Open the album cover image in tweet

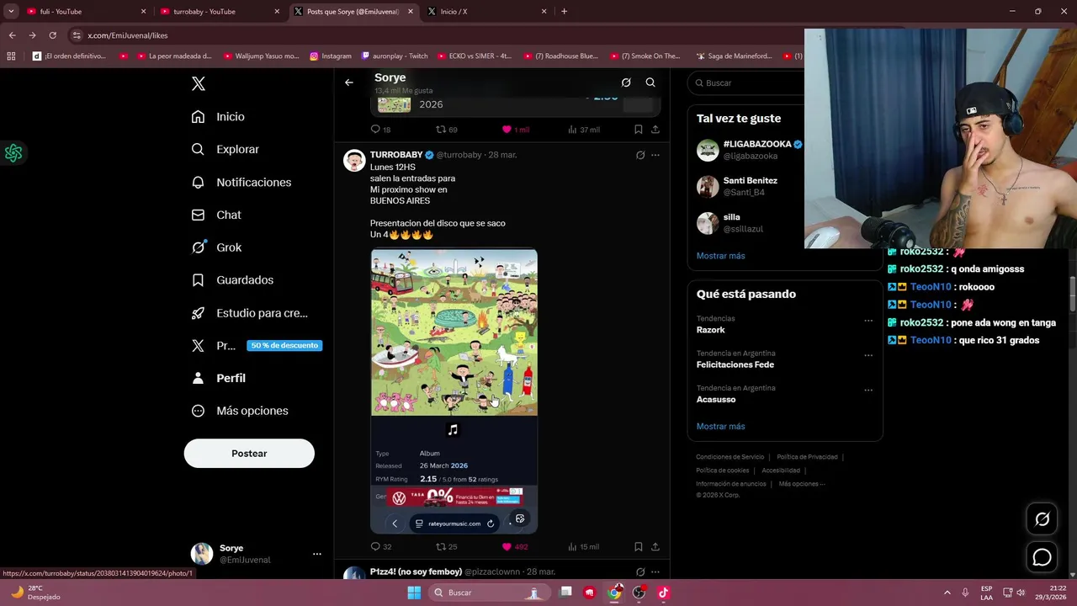(454, 332)
